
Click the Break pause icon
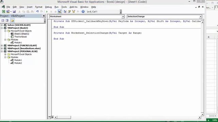51,12
